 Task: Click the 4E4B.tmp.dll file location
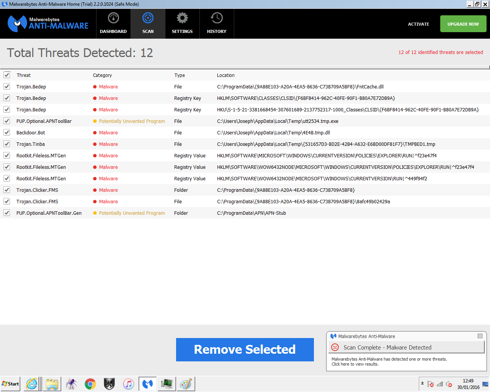point(273,133)
